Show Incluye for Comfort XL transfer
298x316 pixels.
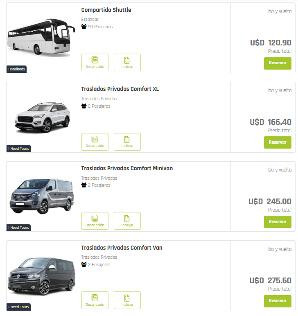click(x=127, y=142)
